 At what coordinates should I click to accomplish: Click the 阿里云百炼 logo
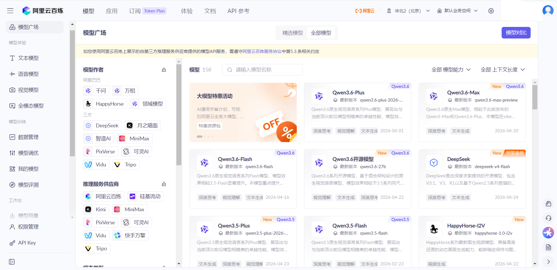pos(43,11)
